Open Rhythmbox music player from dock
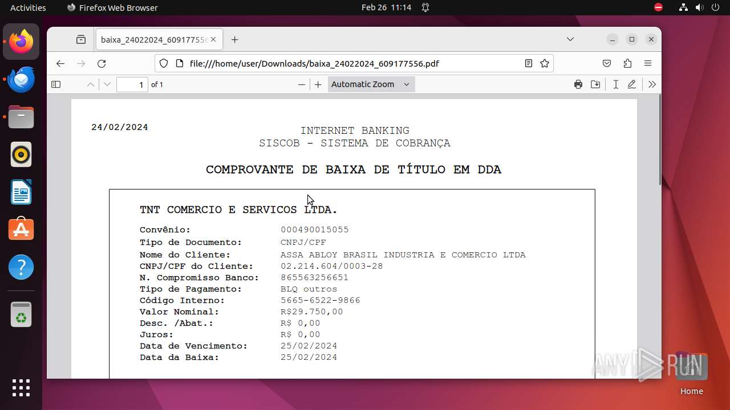Viewport: 730px width, 410px height. [21, 154]
